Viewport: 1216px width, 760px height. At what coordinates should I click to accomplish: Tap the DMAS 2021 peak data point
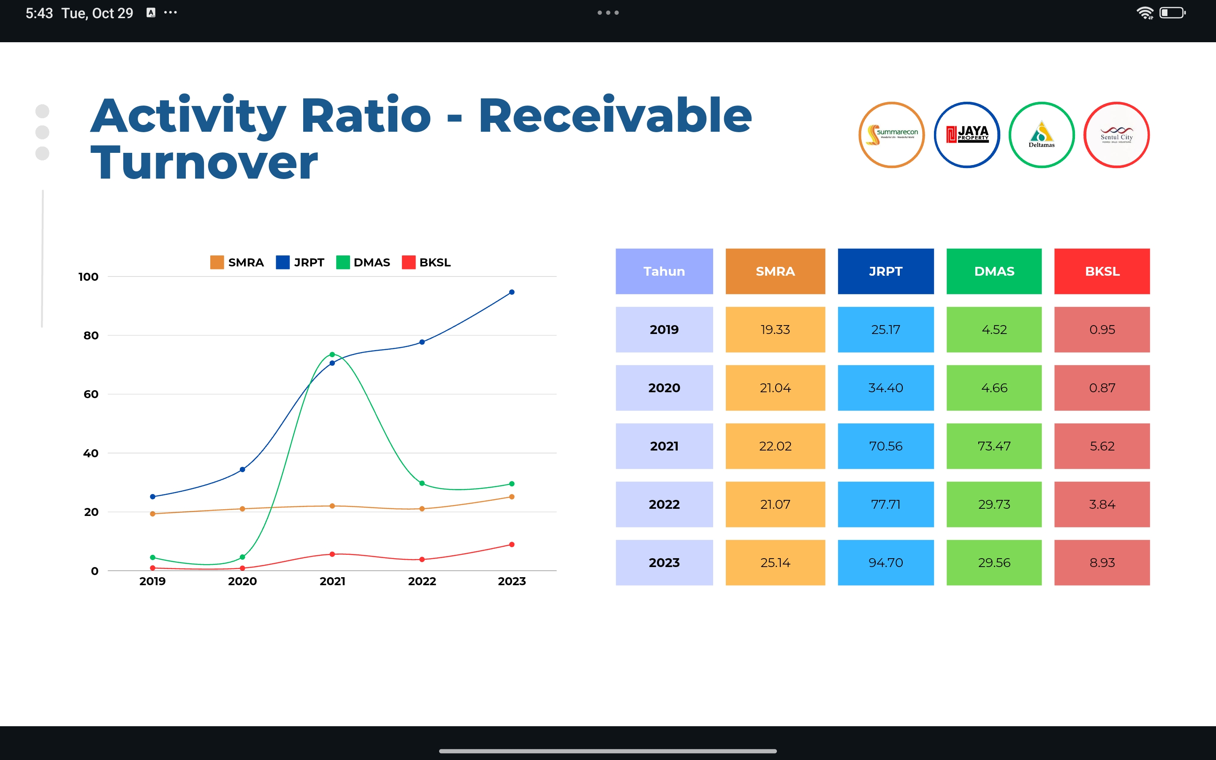pyautogui.click(x=332, y=354)
